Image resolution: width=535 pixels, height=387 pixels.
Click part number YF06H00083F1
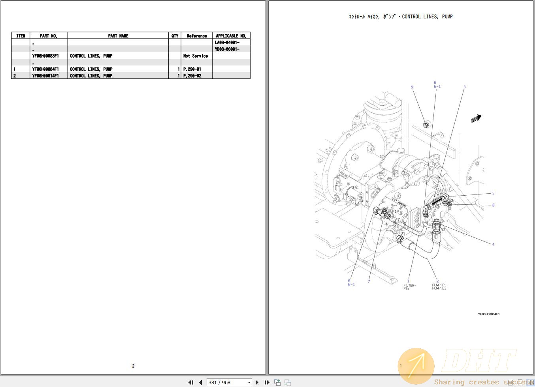click(45, 56)
